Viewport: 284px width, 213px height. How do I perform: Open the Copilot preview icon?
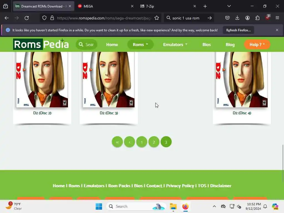[x=275, y=206]
